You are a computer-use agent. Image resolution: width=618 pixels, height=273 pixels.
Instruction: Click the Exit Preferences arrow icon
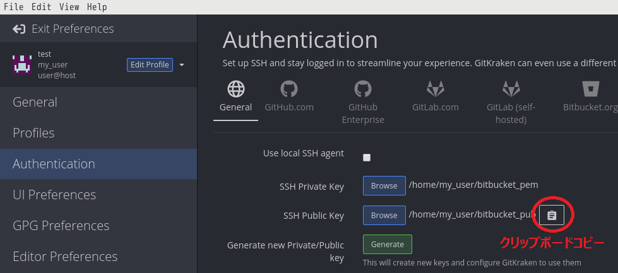[19, 29]
